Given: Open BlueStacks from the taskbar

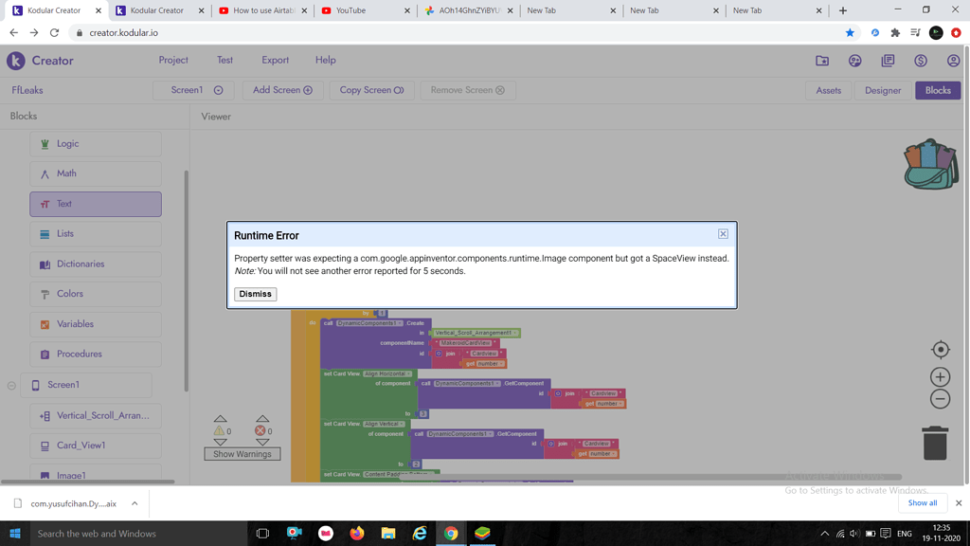Looking at the screenshot, I should click(x=482, y=534).
